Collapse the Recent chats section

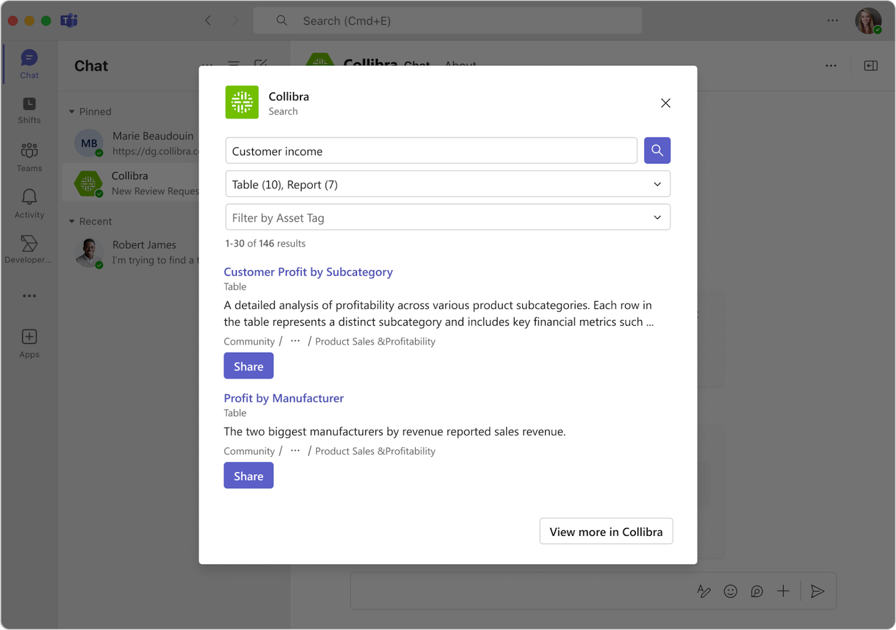point(72,222)
